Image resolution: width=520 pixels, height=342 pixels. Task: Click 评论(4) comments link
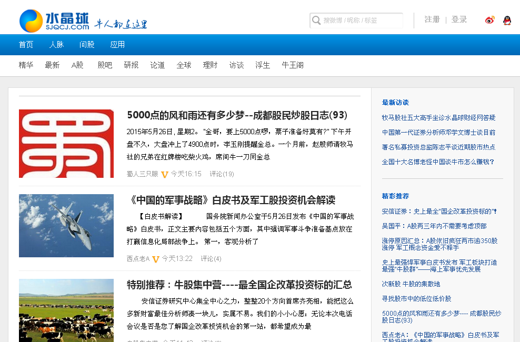point(211,259)
